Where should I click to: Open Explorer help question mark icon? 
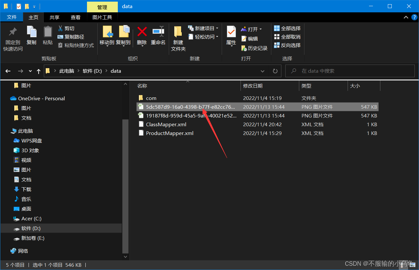pyautogui.click(x=414, y=18)
